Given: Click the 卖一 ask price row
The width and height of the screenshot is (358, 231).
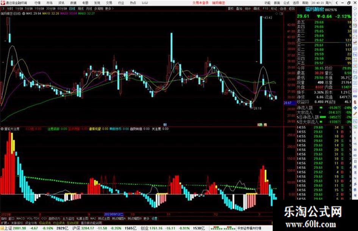Looking at the screenshot, I should [324, 40].
